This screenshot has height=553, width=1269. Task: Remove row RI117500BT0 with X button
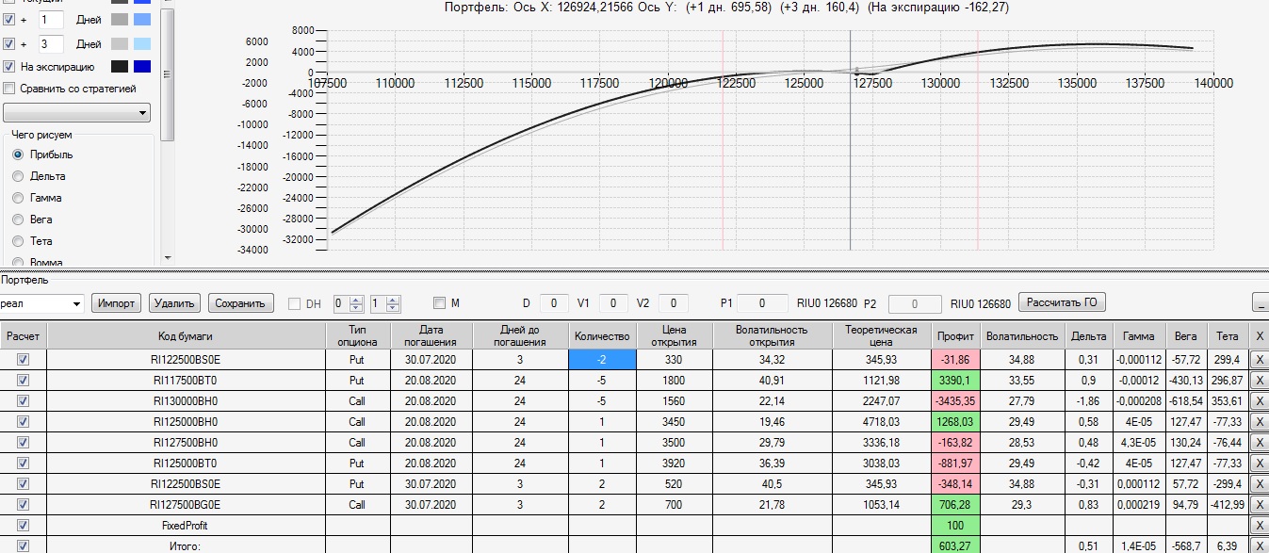tap(1260, 381)
